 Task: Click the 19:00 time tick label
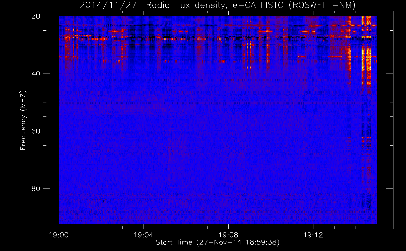pos(59,235)
